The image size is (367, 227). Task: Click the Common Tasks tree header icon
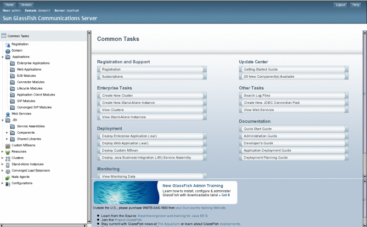tap(4, 36)
